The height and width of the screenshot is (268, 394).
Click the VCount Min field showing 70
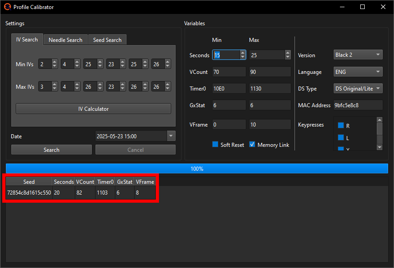point(229,72)
